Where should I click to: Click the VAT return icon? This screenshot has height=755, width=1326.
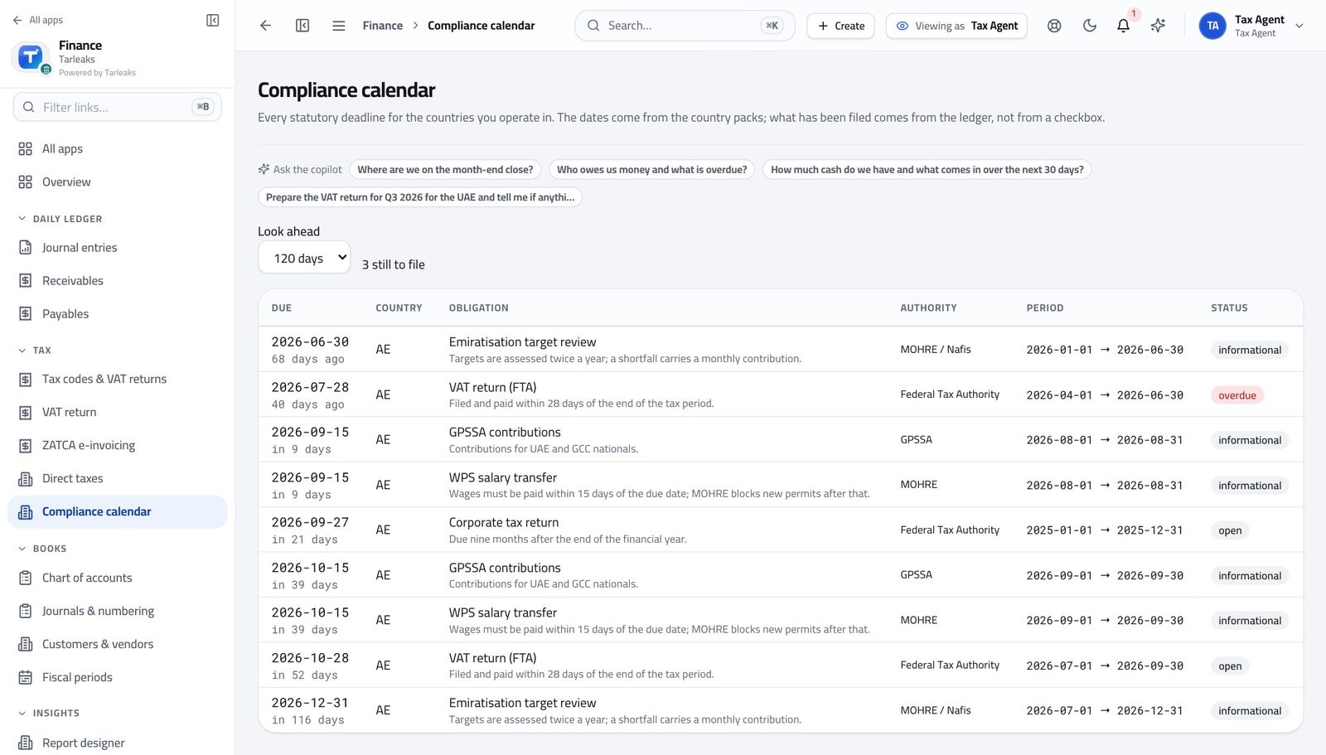[x=26, y=413]
